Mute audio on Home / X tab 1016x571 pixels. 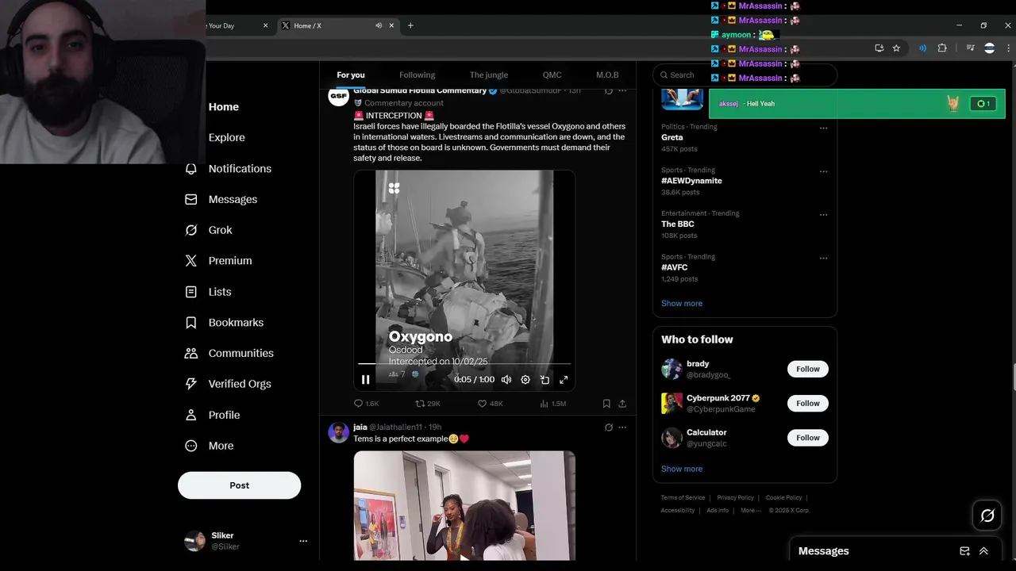coord(379,25)
